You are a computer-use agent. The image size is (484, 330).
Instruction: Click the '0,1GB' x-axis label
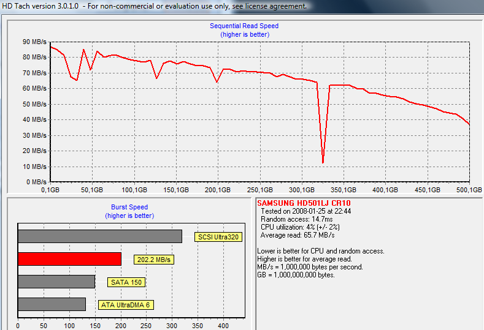pyautogui.click(x=50, y=190)
